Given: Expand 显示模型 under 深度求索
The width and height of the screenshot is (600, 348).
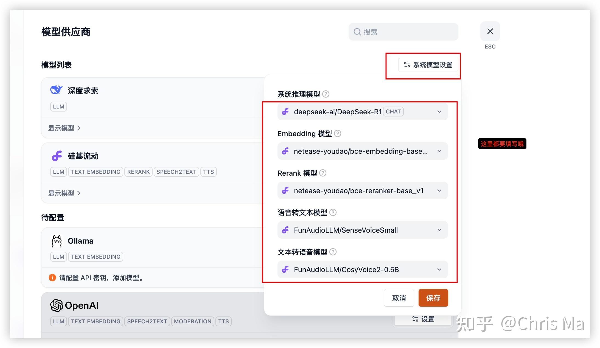Looking at the screenshot, I should coord(64,128).
